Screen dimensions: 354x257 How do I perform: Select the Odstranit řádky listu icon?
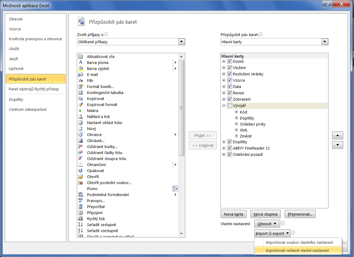pyautogui.click(x=80, y=153)
